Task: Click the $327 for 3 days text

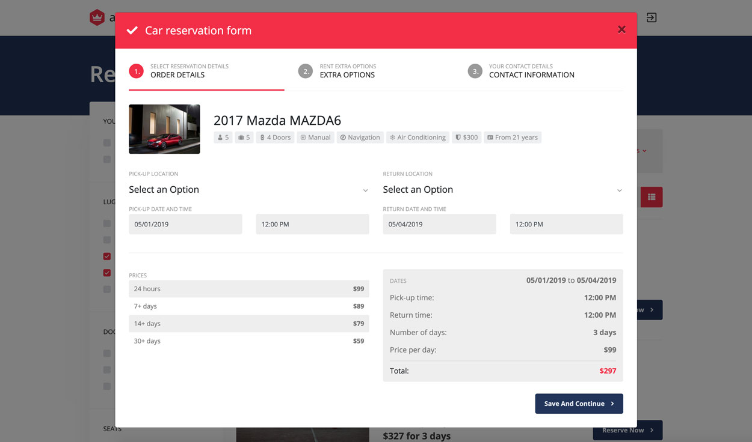Action: 417,436
